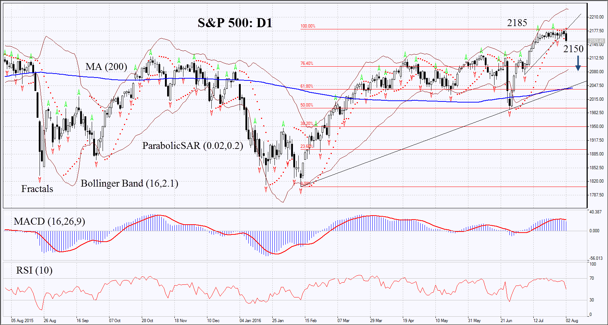Click the S&P 500: D1 chart title

(x=235, y=23)
